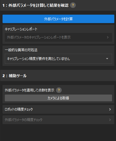Click the 外部パラメータの精度チェック label text
Viewport: 116px width, 141px height.
24,120
